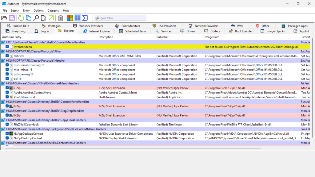The height and width of the screenshot is (177, 315).
Task: Click the Refresh toolbar icon
Action: [21, 18]
